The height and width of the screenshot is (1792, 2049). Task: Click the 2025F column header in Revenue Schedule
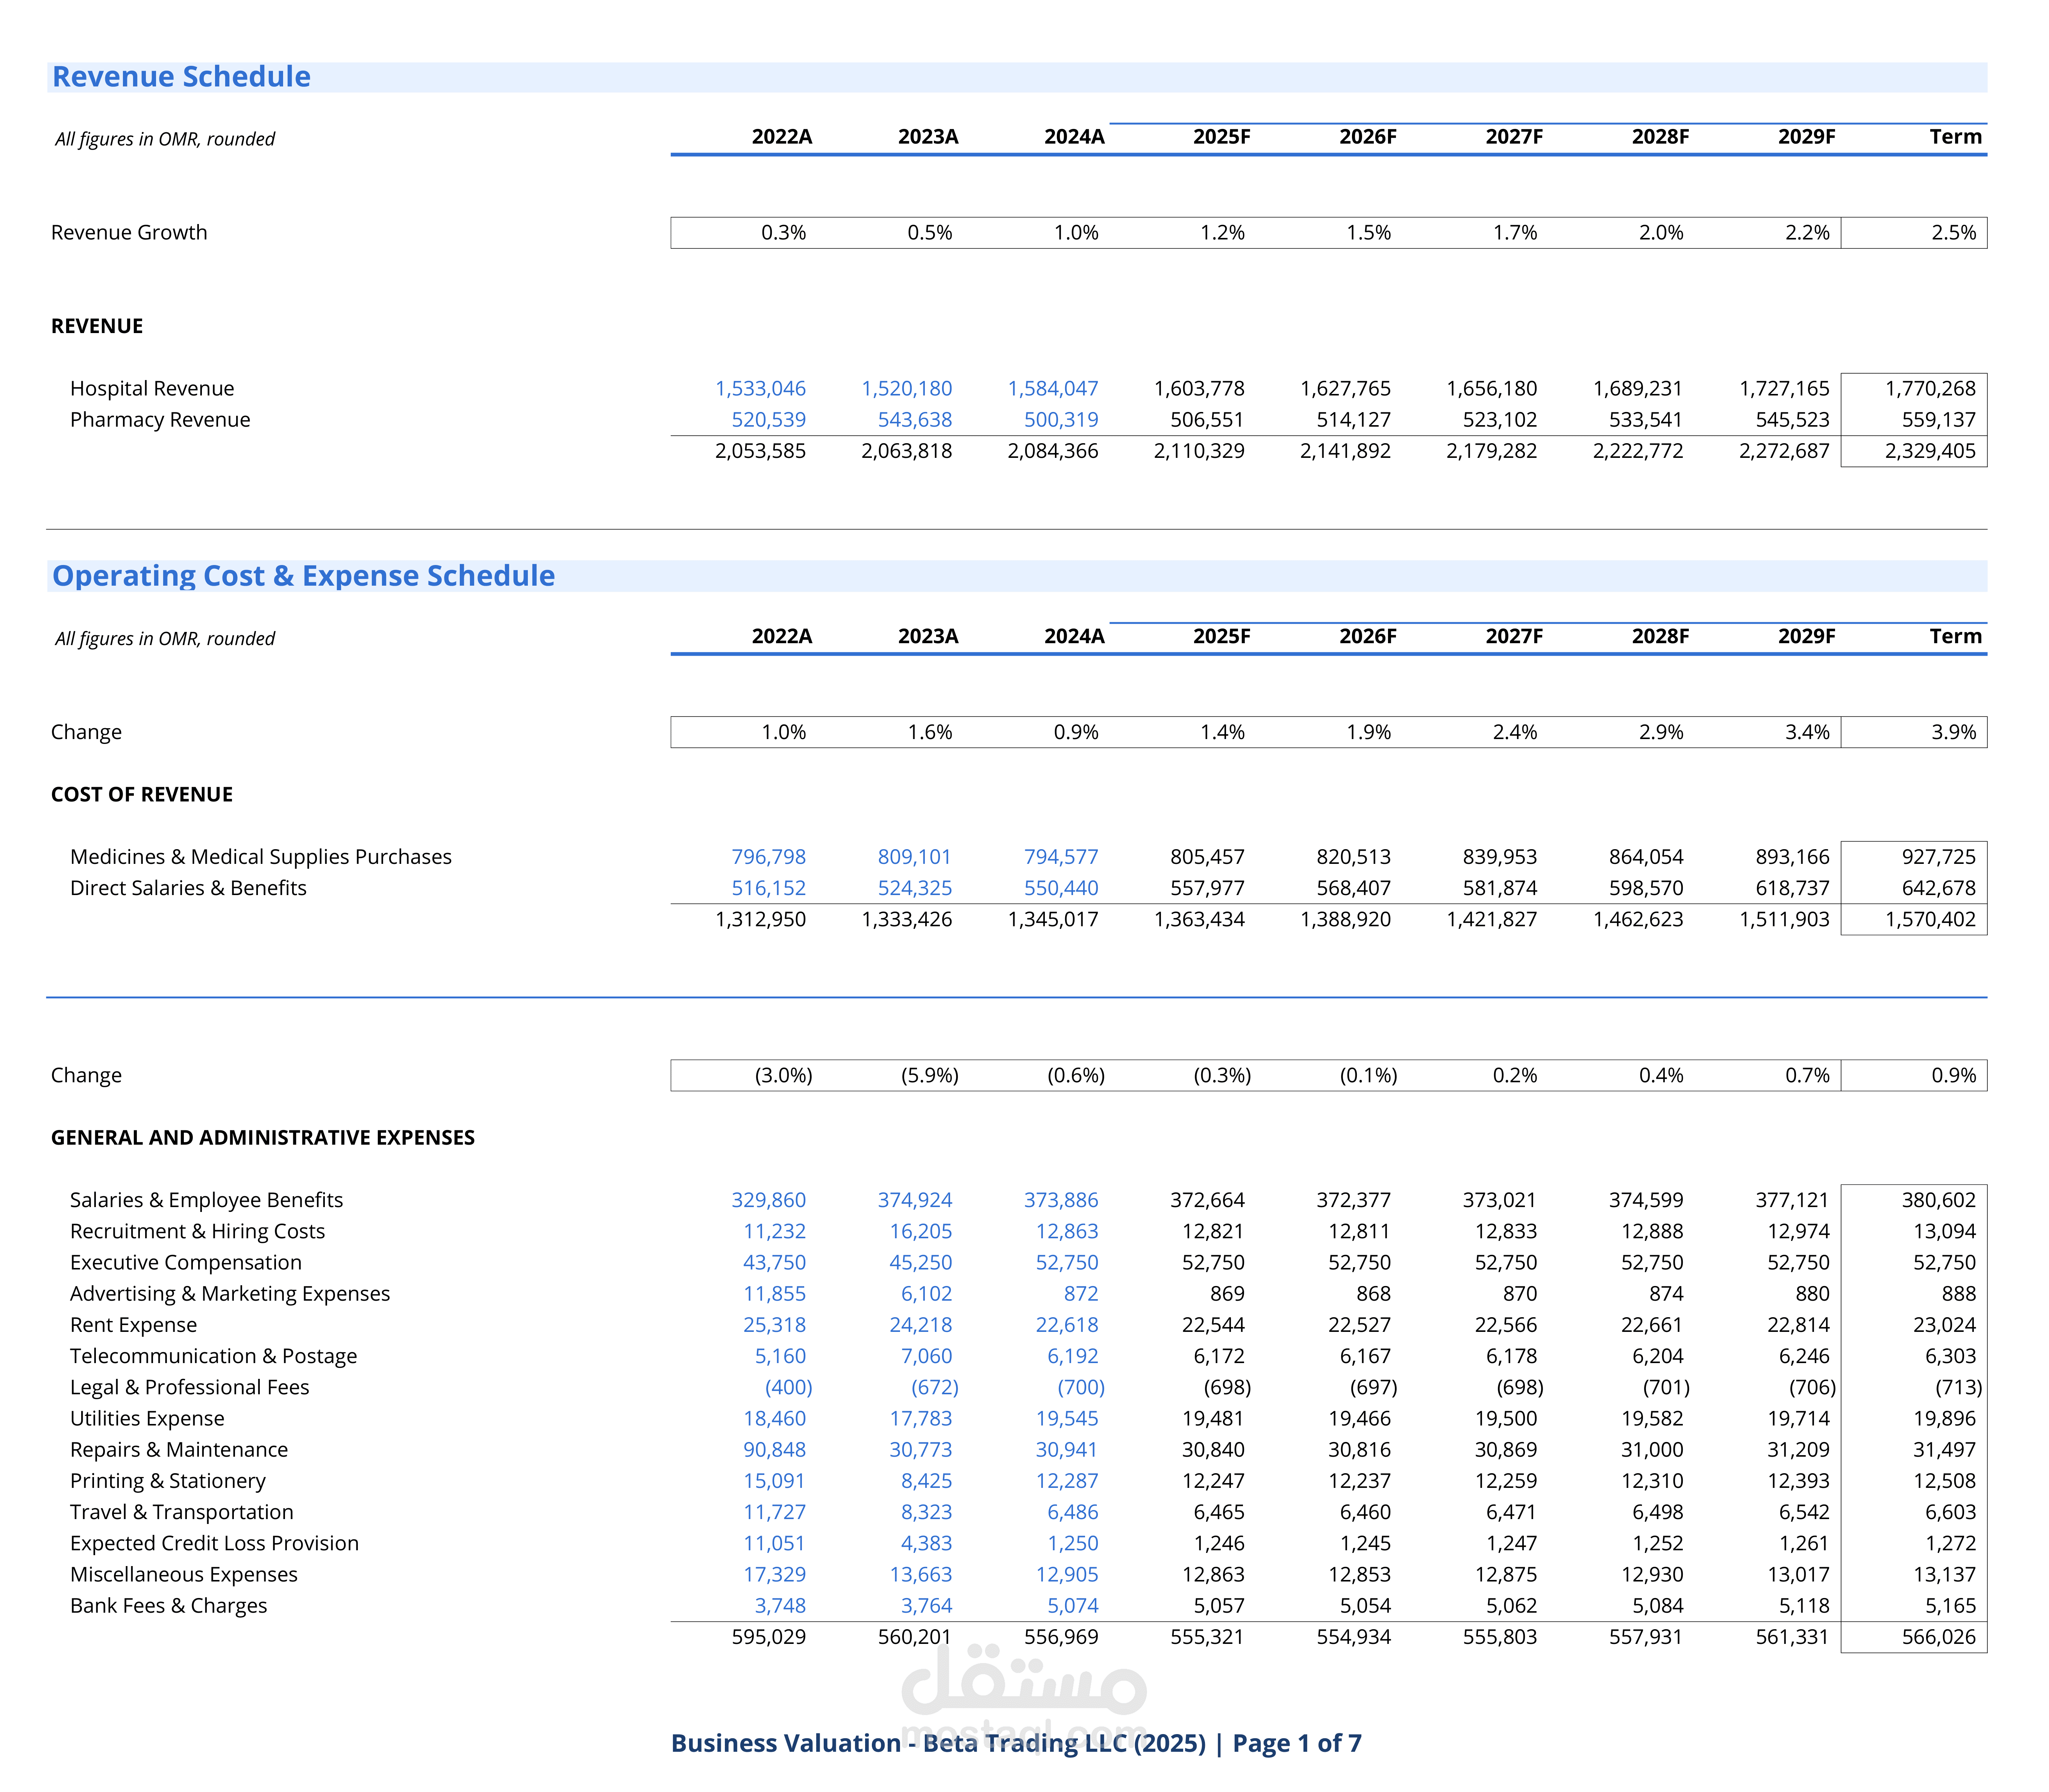pos(1221,137)
